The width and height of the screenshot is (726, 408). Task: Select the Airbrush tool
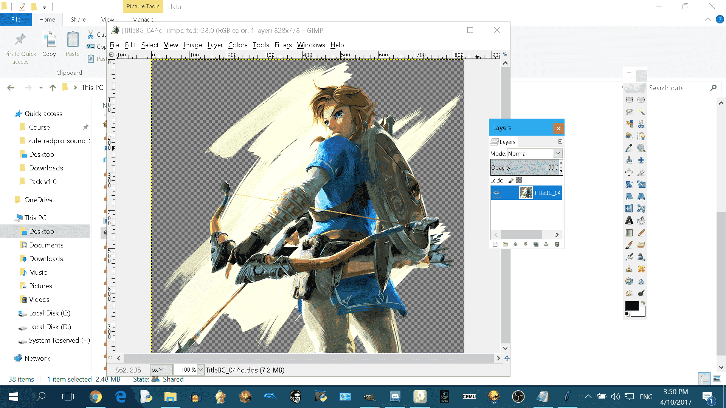(629, 257)
